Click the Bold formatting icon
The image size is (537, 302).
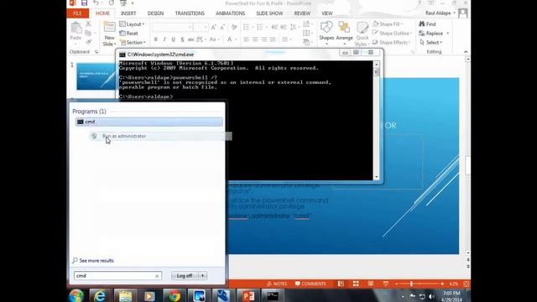click(x=156, y=39)
